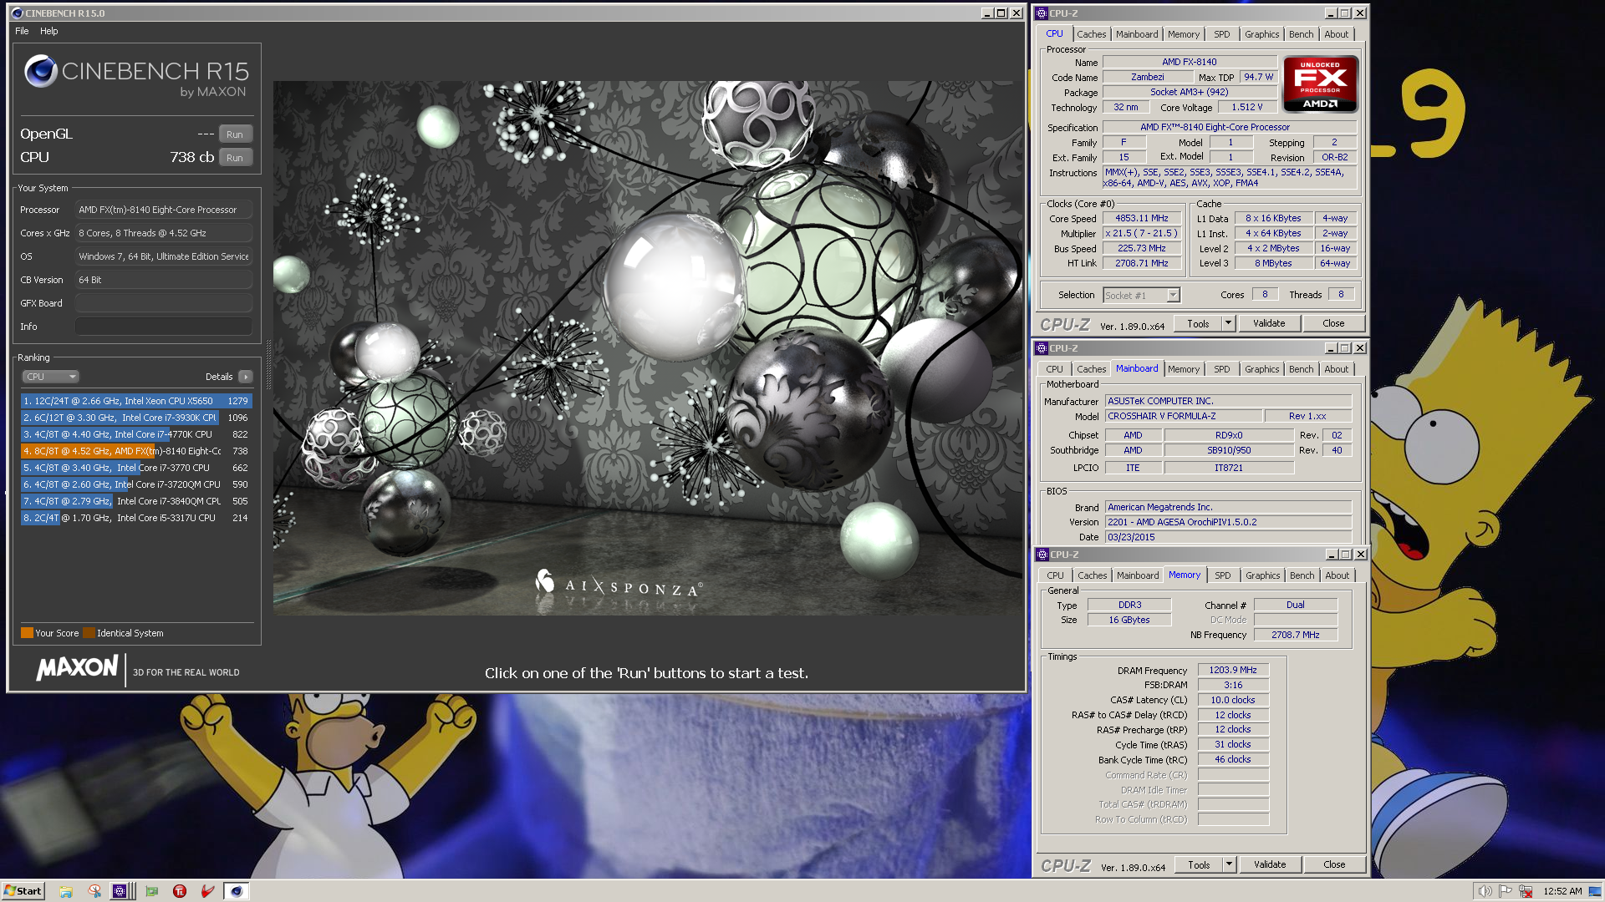Screen dimensions: 1605x902
Task: Run the CPU benchmark test
Action: pyautogui.click(x=235, y=158)
